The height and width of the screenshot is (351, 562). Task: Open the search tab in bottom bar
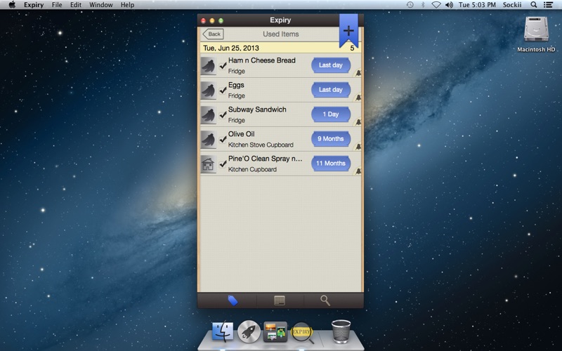click(x=325, y=300)
